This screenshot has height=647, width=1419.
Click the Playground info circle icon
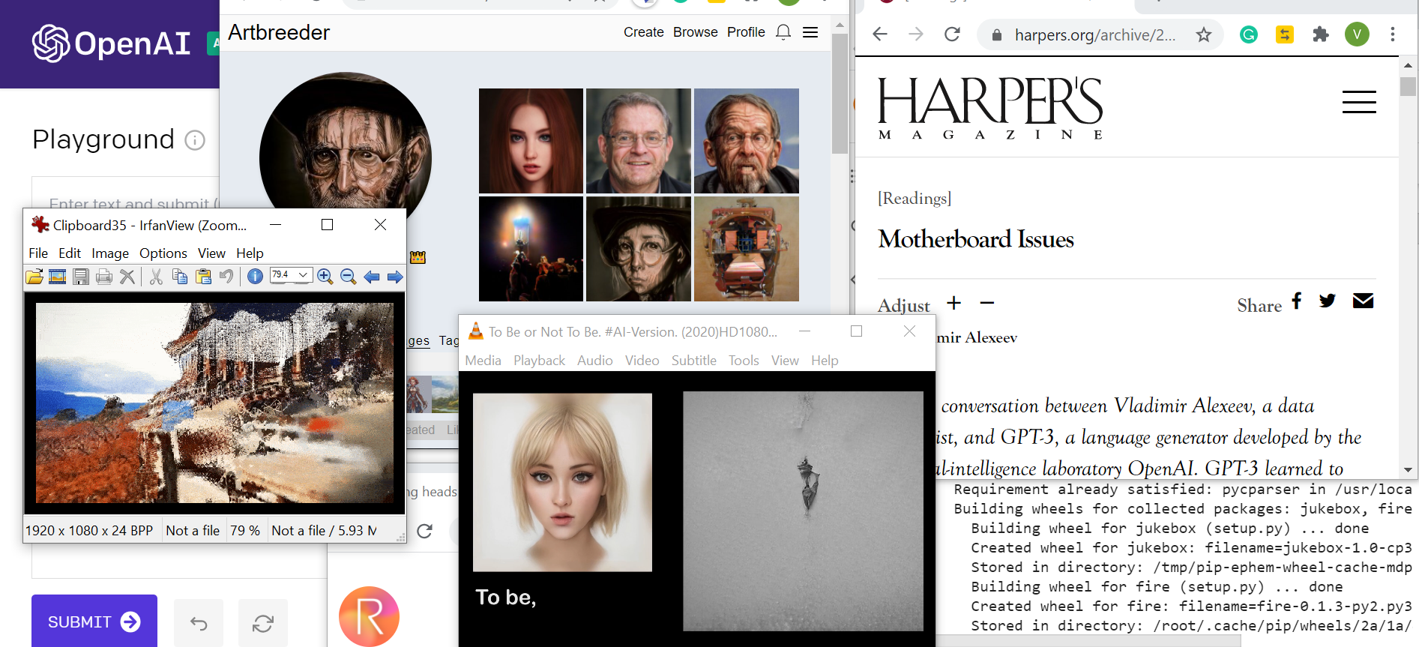195,140
